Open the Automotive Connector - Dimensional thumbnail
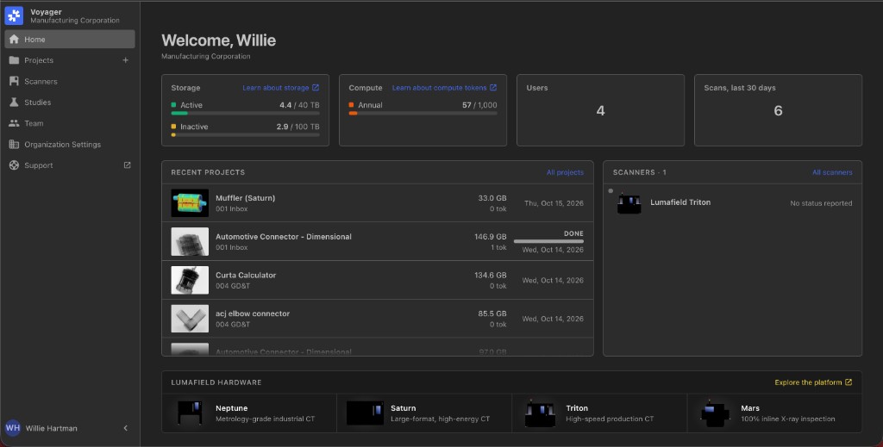Screen dimensions: 883x447 tap(190, 241)
